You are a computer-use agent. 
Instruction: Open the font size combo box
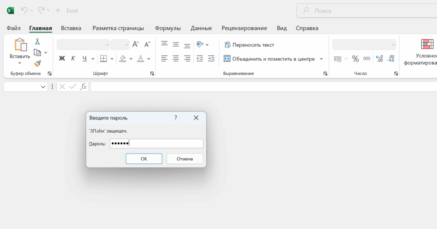(x=120, y=45)
